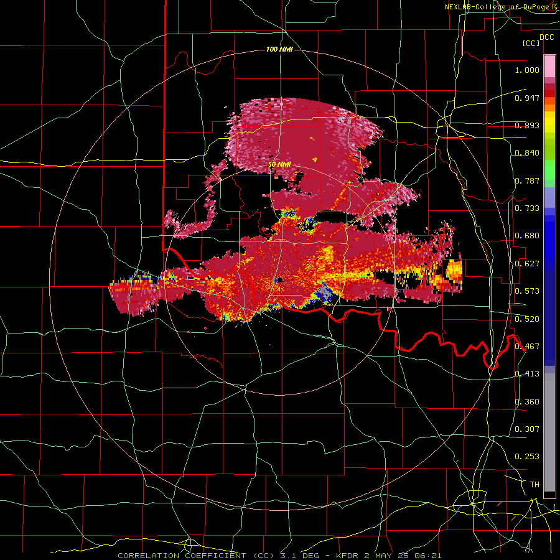Screen dimensions: 560x560
Task: Click the yellow segment of the color bar
Action: coord(549,123)
